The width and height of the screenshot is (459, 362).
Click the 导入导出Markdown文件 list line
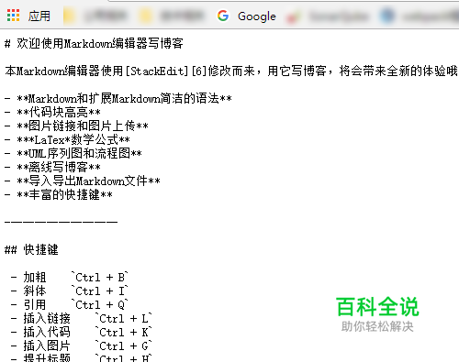[83, 181]
